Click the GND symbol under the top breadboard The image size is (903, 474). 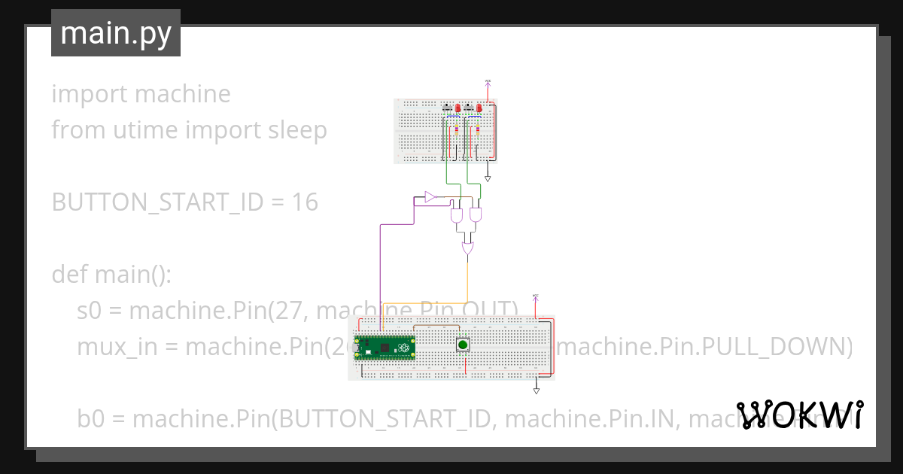point(488,177)
